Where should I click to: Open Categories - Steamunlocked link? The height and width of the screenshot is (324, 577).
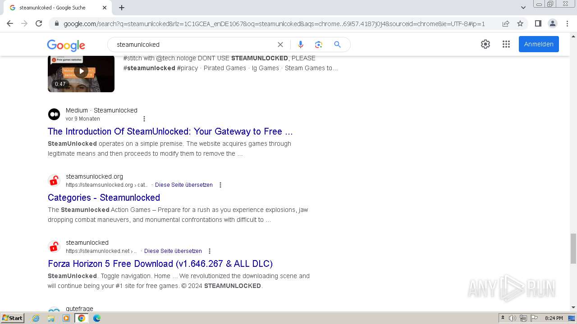104,198
